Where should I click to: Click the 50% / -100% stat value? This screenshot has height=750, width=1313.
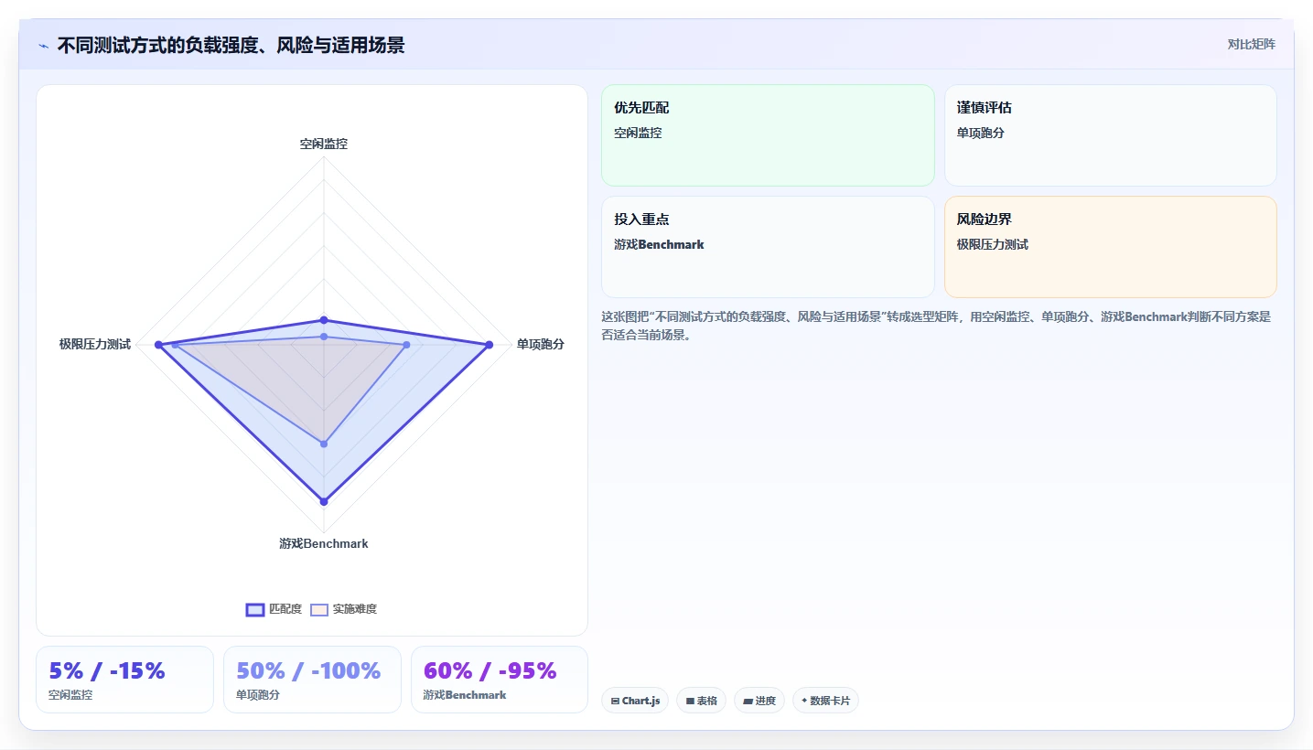[308, 670]
